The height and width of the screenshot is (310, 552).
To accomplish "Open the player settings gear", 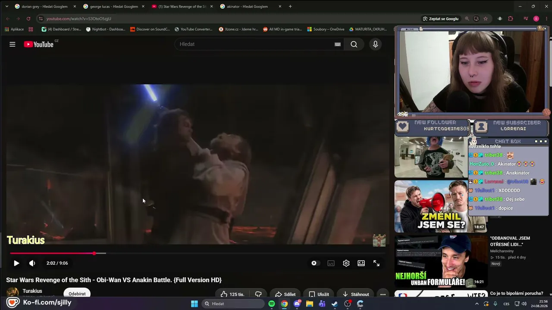I will tap(346, 263).
